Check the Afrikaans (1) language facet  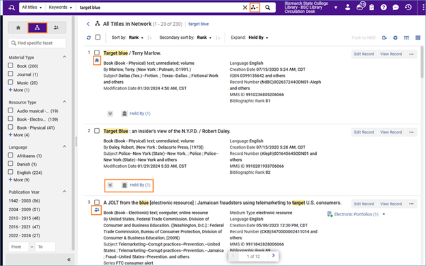click(x=11, y=156)
